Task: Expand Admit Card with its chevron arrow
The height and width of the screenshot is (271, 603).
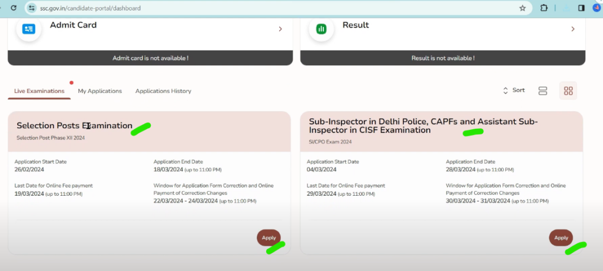Action: coord(280,29)
